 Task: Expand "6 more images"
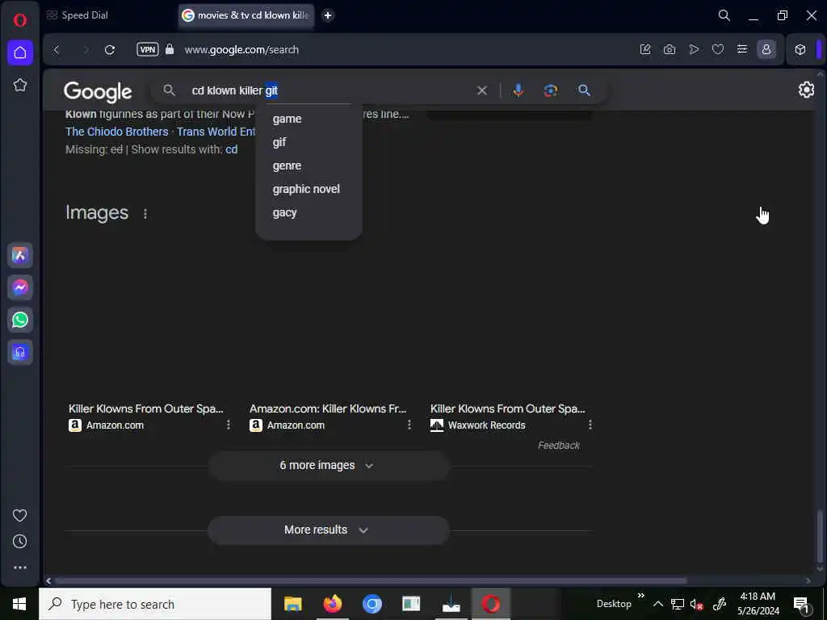328,466
